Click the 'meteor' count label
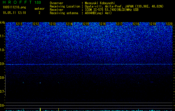Viewport: 175px width, 111px height. (40, 9)
